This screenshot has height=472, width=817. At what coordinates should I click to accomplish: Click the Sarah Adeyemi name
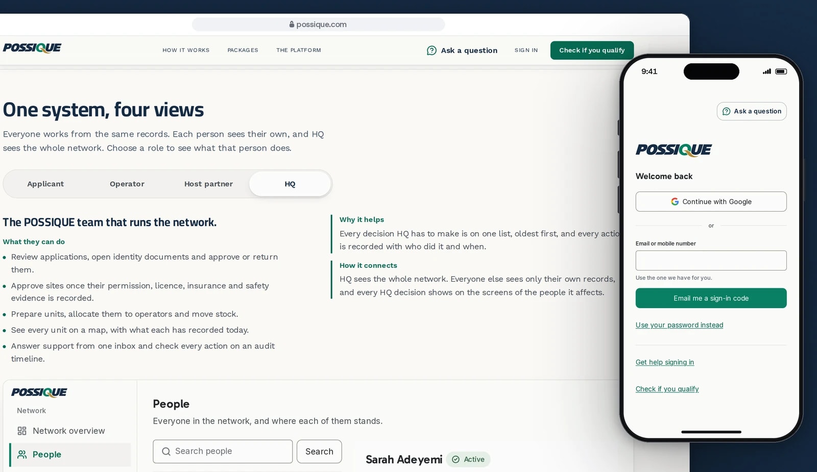point(404,460)
